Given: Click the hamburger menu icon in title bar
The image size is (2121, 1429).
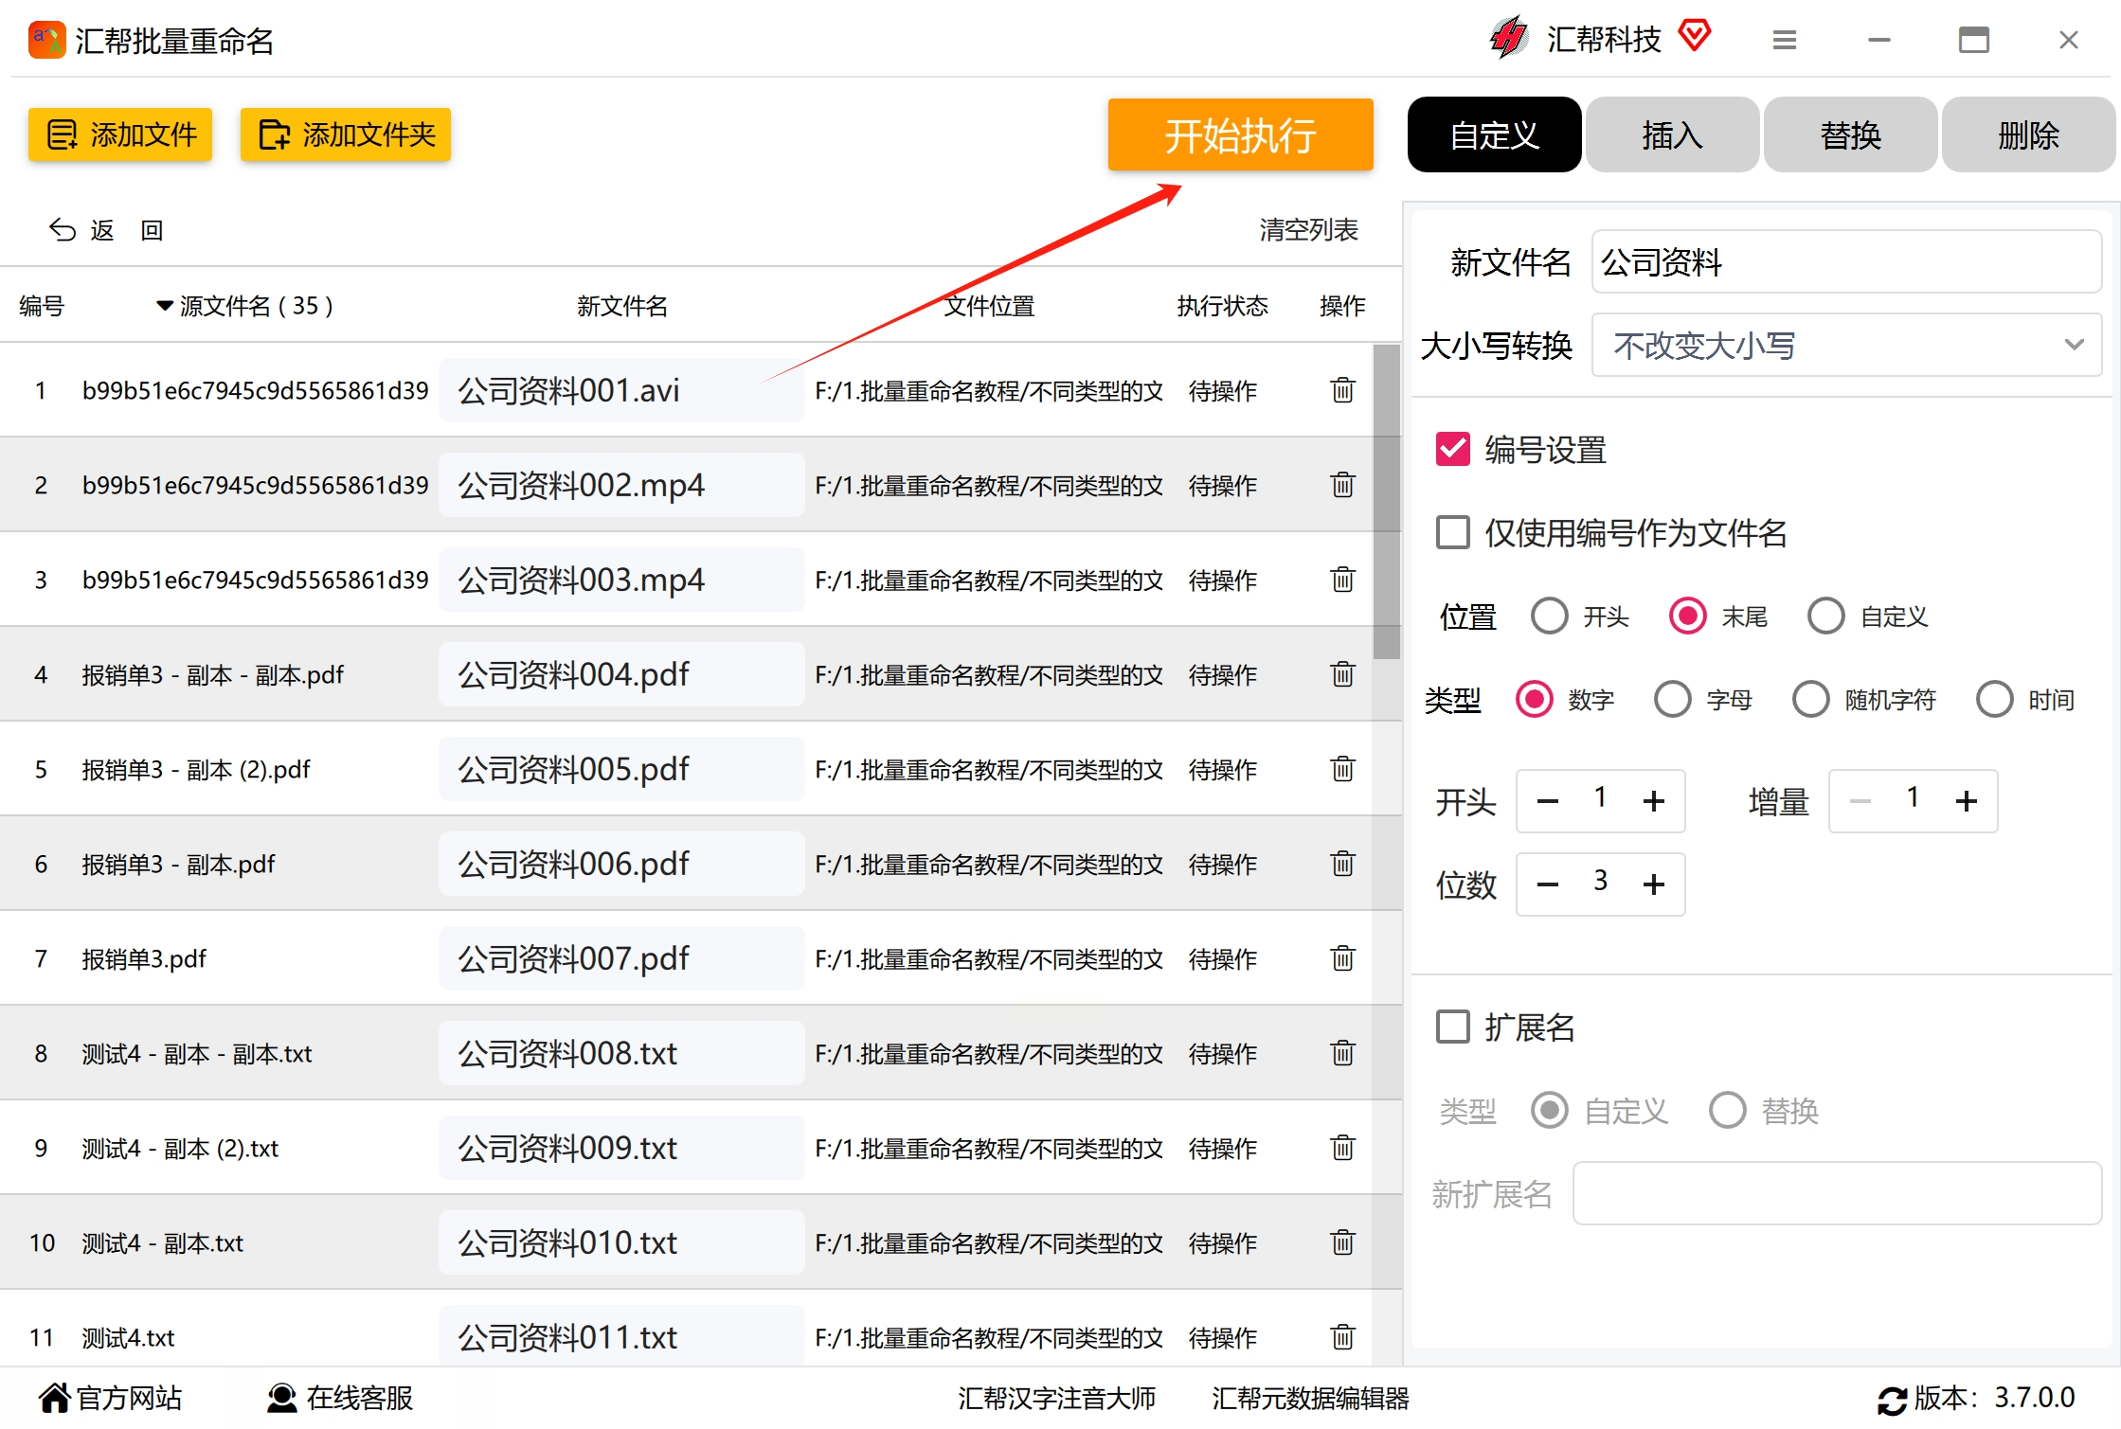Looking at the screenshot, I should 1784,40.
